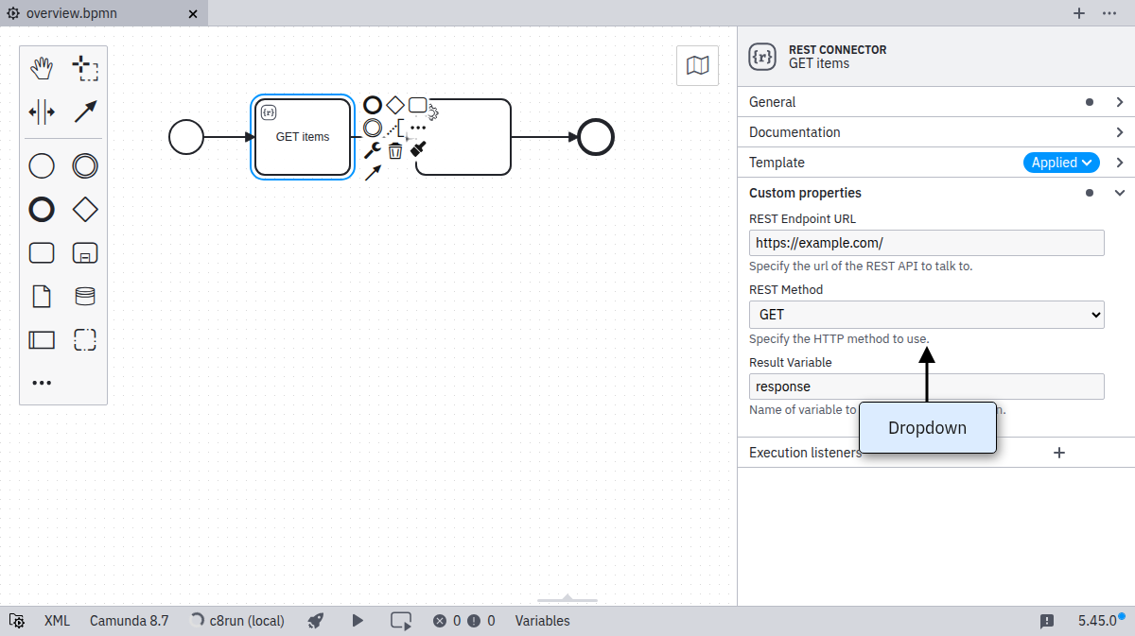Pick the Gateway diamond from palette
The width and height of the screenshot is (1135, 636).
pyautogui.click(x=85, y=210)
